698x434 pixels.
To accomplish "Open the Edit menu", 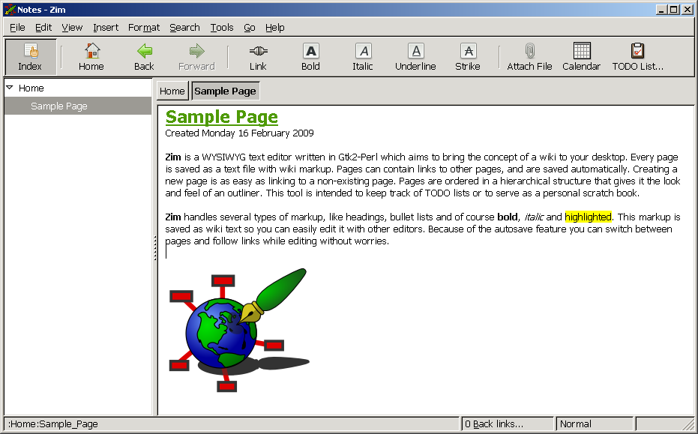I will [x=43, y=28].
